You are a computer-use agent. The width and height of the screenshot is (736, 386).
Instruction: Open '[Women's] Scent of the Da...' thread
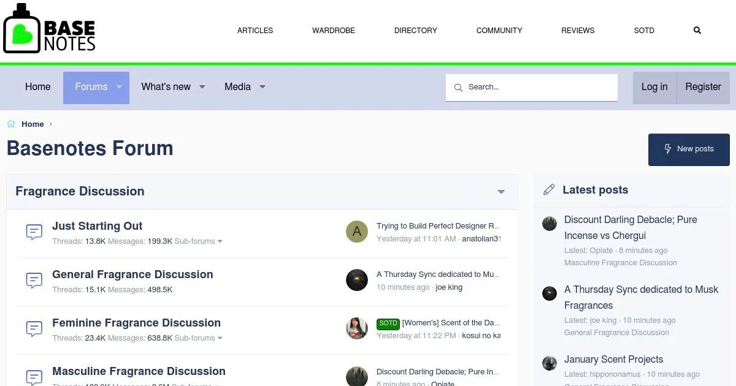(451, 323)
